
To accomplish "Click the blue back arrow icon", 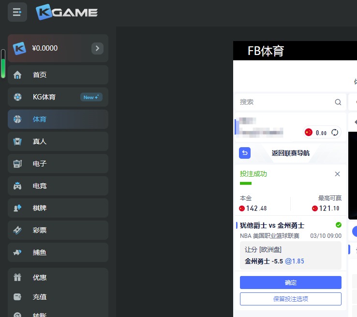I will pyautogui.click(x=245, y=153).
